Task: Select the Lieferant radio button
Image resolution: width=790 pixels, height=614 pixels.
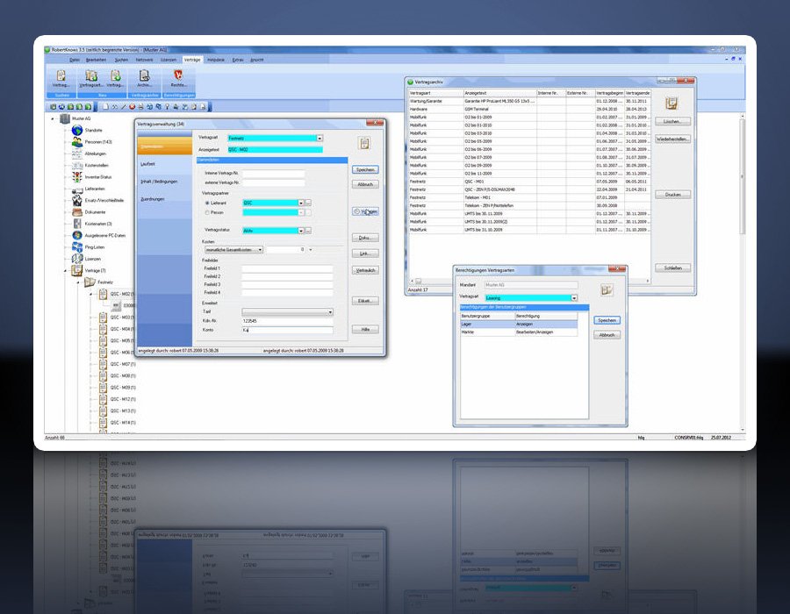Action: 207,203
